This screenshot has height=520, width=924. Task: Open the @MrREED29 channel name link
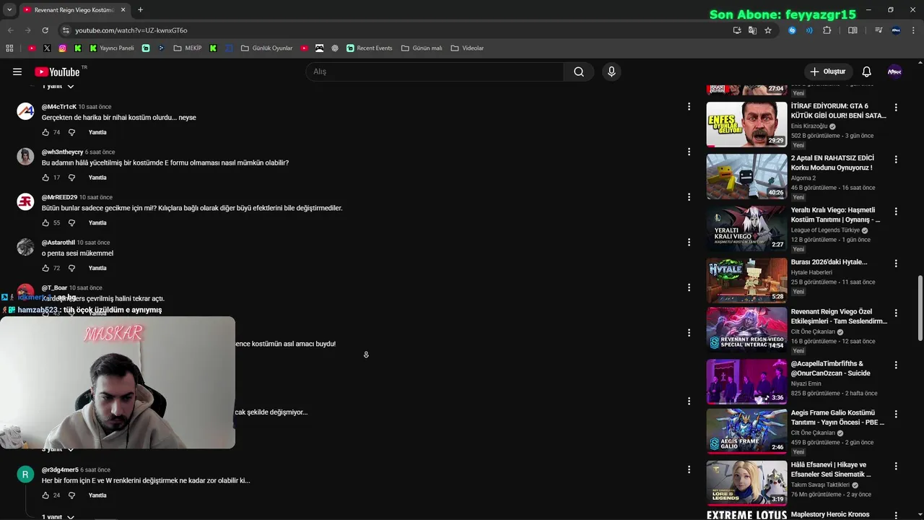[x=59, y=197]
